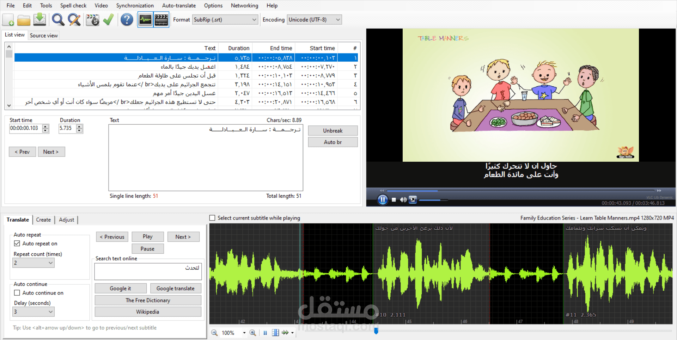
Task: Click the Google it button
Action: (120, 289)
